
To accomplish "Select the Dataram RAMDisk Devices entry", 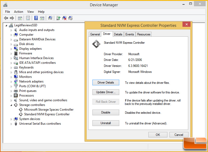I will (37, 39).
